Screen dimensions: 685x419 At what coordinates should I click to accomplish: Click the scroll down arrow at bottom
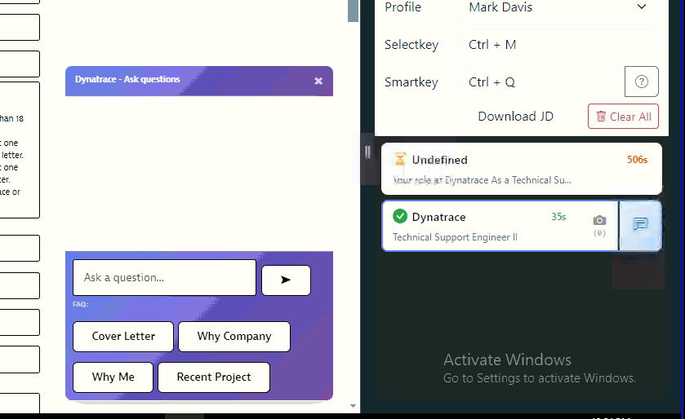point(353,405)
